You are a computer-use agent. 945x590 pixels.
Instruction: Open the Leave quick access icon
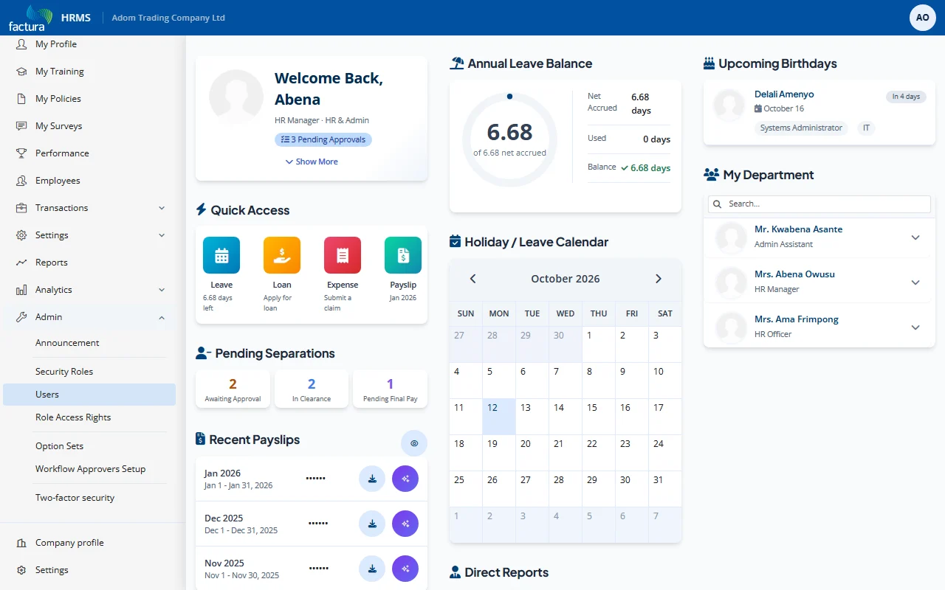[221, 255]
